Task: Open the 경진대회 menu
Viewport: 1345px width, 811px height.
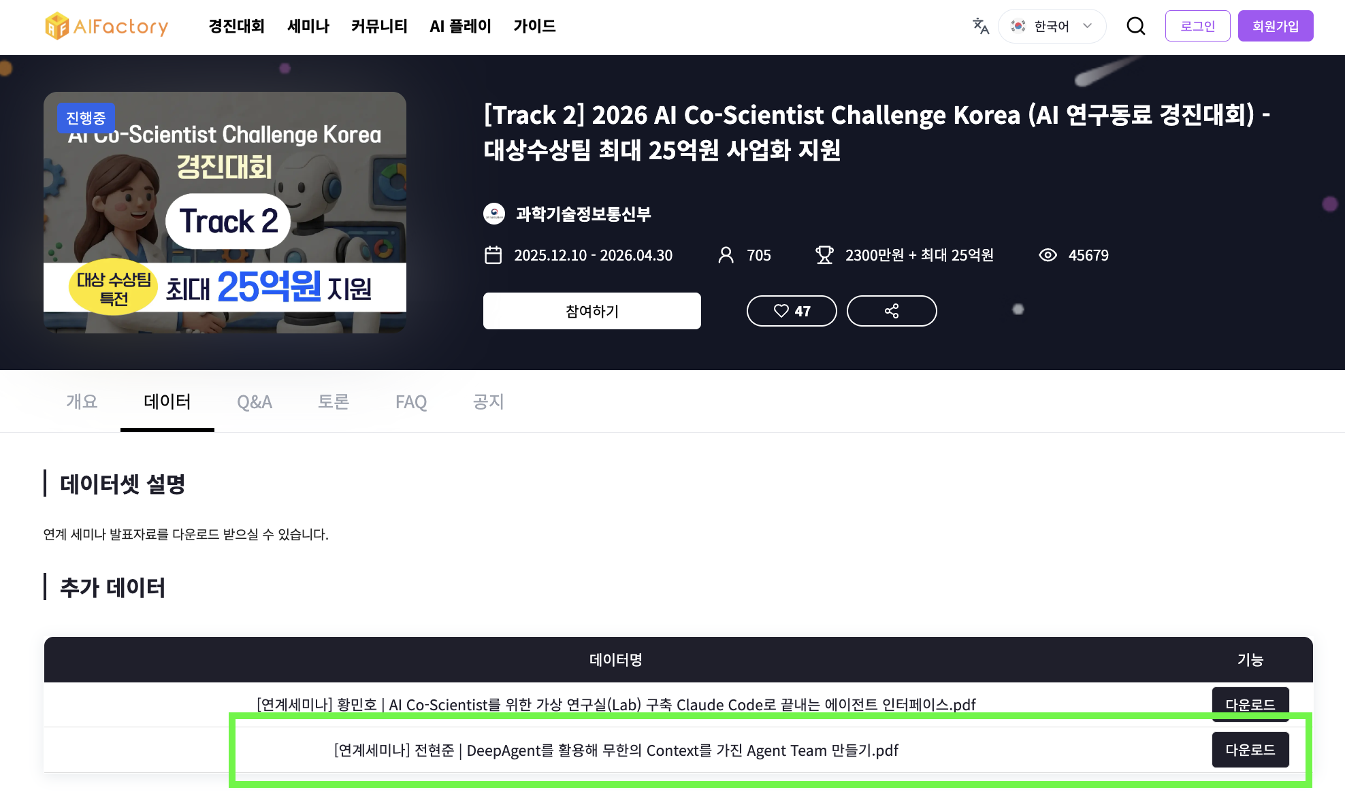Action: 236,26
